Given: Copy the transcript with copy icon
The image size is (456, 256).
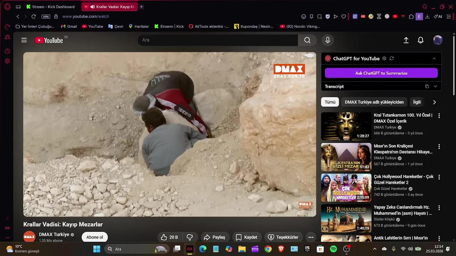Looking at the screenshot, I should tap(427, 86).
